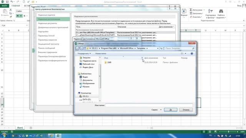
Task: Click Новая папка in Browse toolbar
Action: (101, 54)
